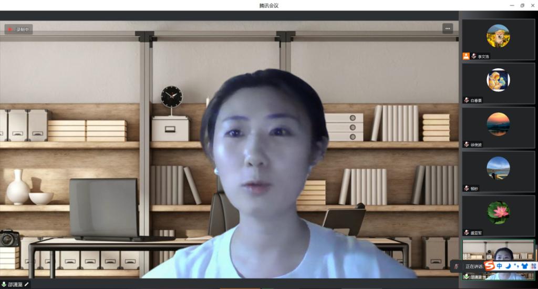The height and width of the screenshot is (289, 538).
Task: Toggle 徐俊波's muted microphone icon
Action: (467, 144)
